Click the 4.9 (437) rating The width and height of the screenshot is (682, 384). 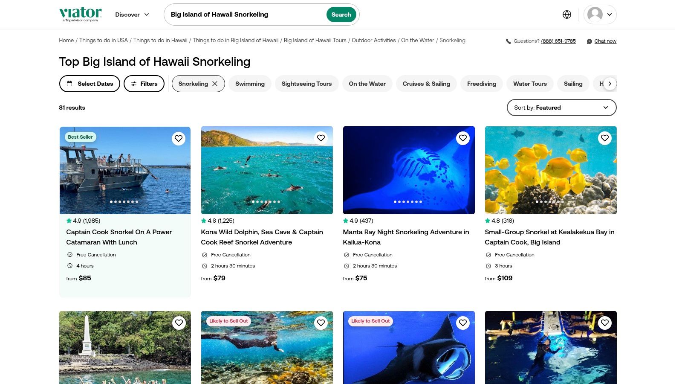[358, 221]
